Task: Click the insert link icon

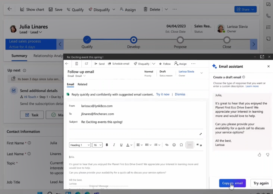Action: coord(167,145)
